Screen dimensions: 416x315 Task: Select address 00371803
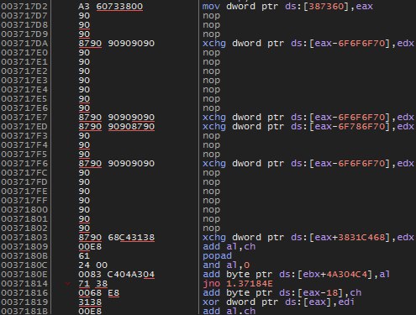pos(24,238)
